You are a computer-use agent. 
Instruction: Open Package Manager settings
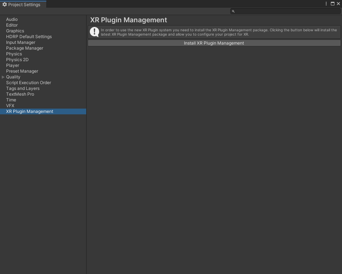click(25, 48)
